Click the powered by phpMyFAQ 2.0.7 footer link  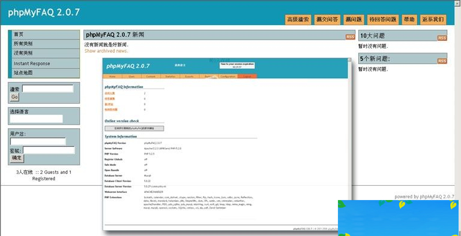(424, 196)
